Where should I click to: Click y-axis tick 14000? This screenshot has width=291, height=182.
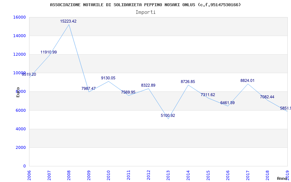tap(20, 36)
